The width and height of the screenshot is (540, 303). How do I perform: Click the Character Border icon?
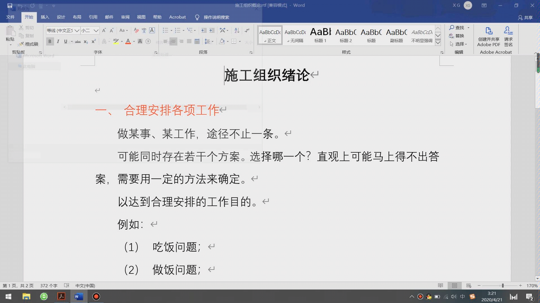[x=152, y=30]
